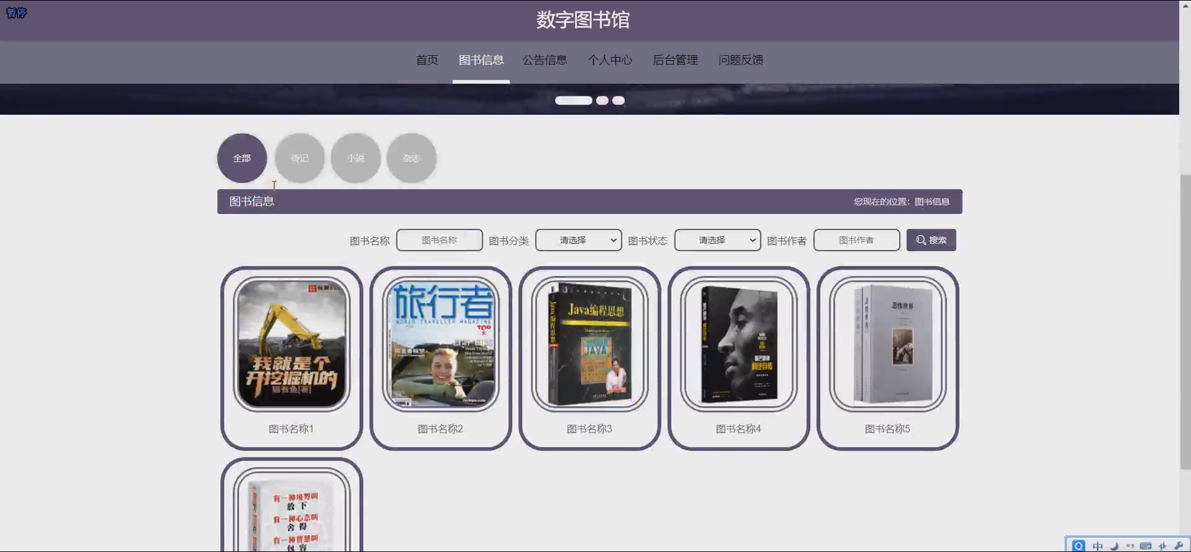Screen dimensions: 1191x552
Task: Open 后台管理 from the navigation bar
Action: pos(675,60)
